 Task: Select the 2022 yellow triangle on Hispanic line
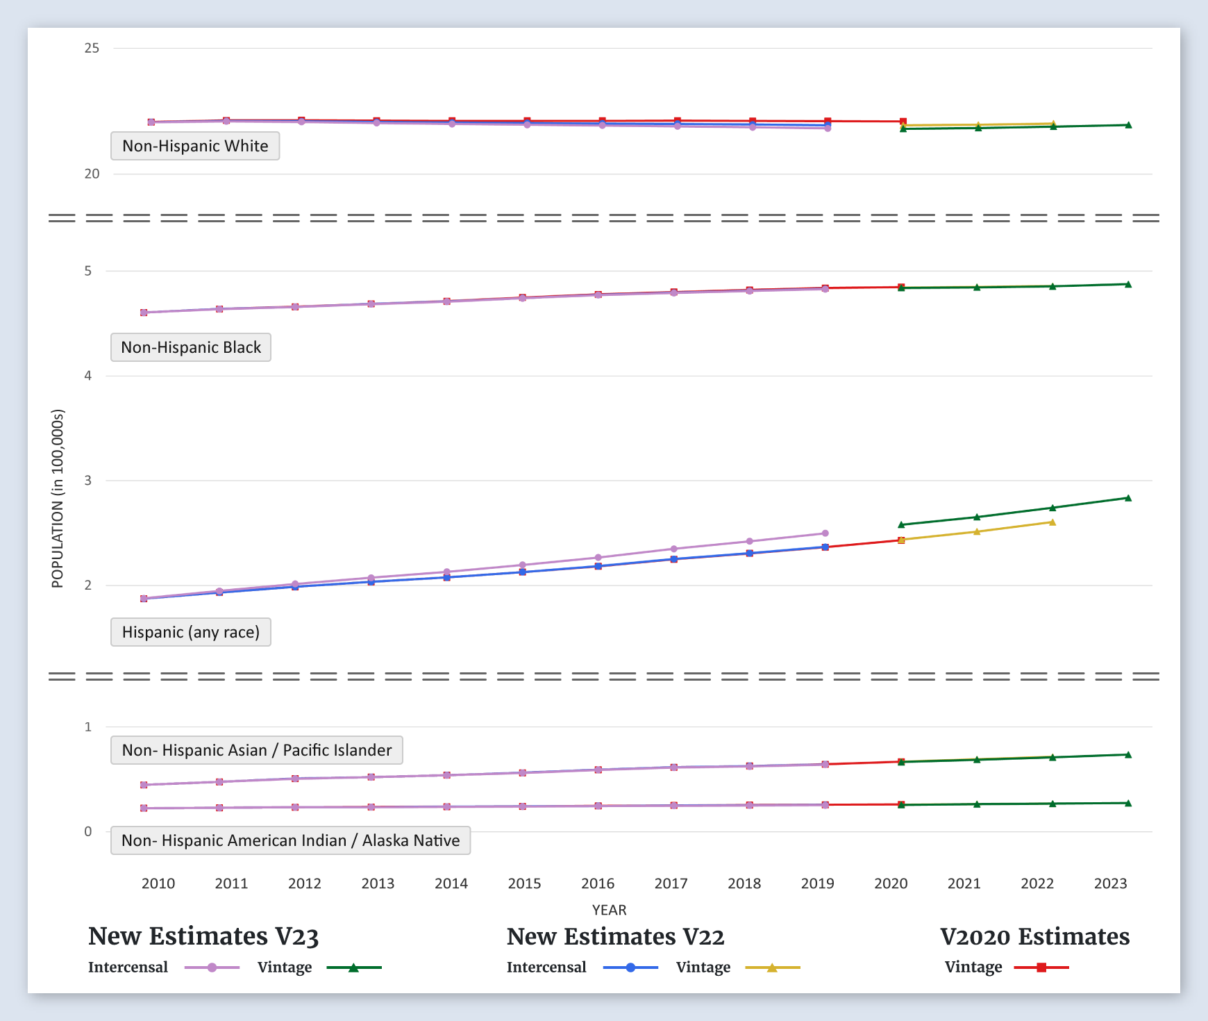pyautogui.click(x=1052, y=522)
